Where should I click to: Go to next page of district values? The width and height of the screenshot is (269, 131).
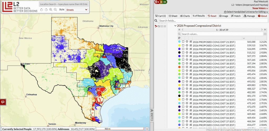click(x=262, y=30)
